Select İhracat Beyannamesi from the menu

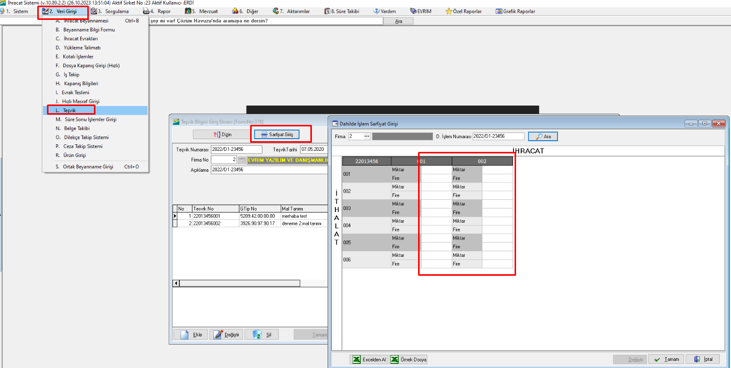[95, 21]
